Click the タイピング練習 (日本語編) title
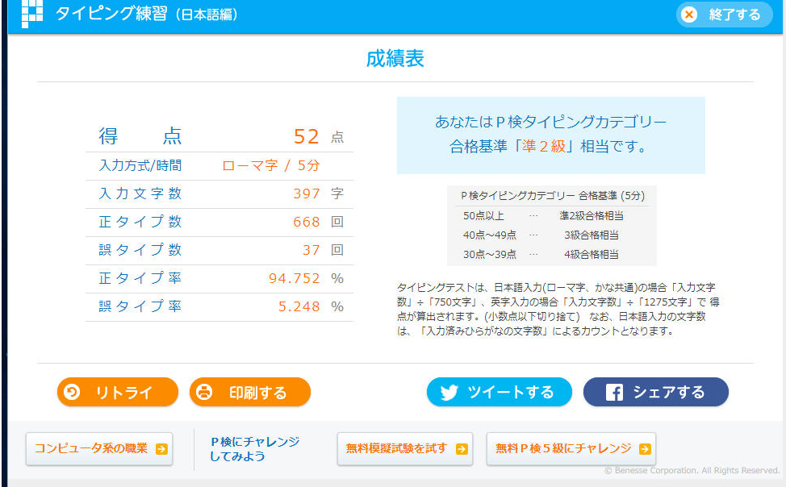786x487 pixels. (x=146, y=14)
